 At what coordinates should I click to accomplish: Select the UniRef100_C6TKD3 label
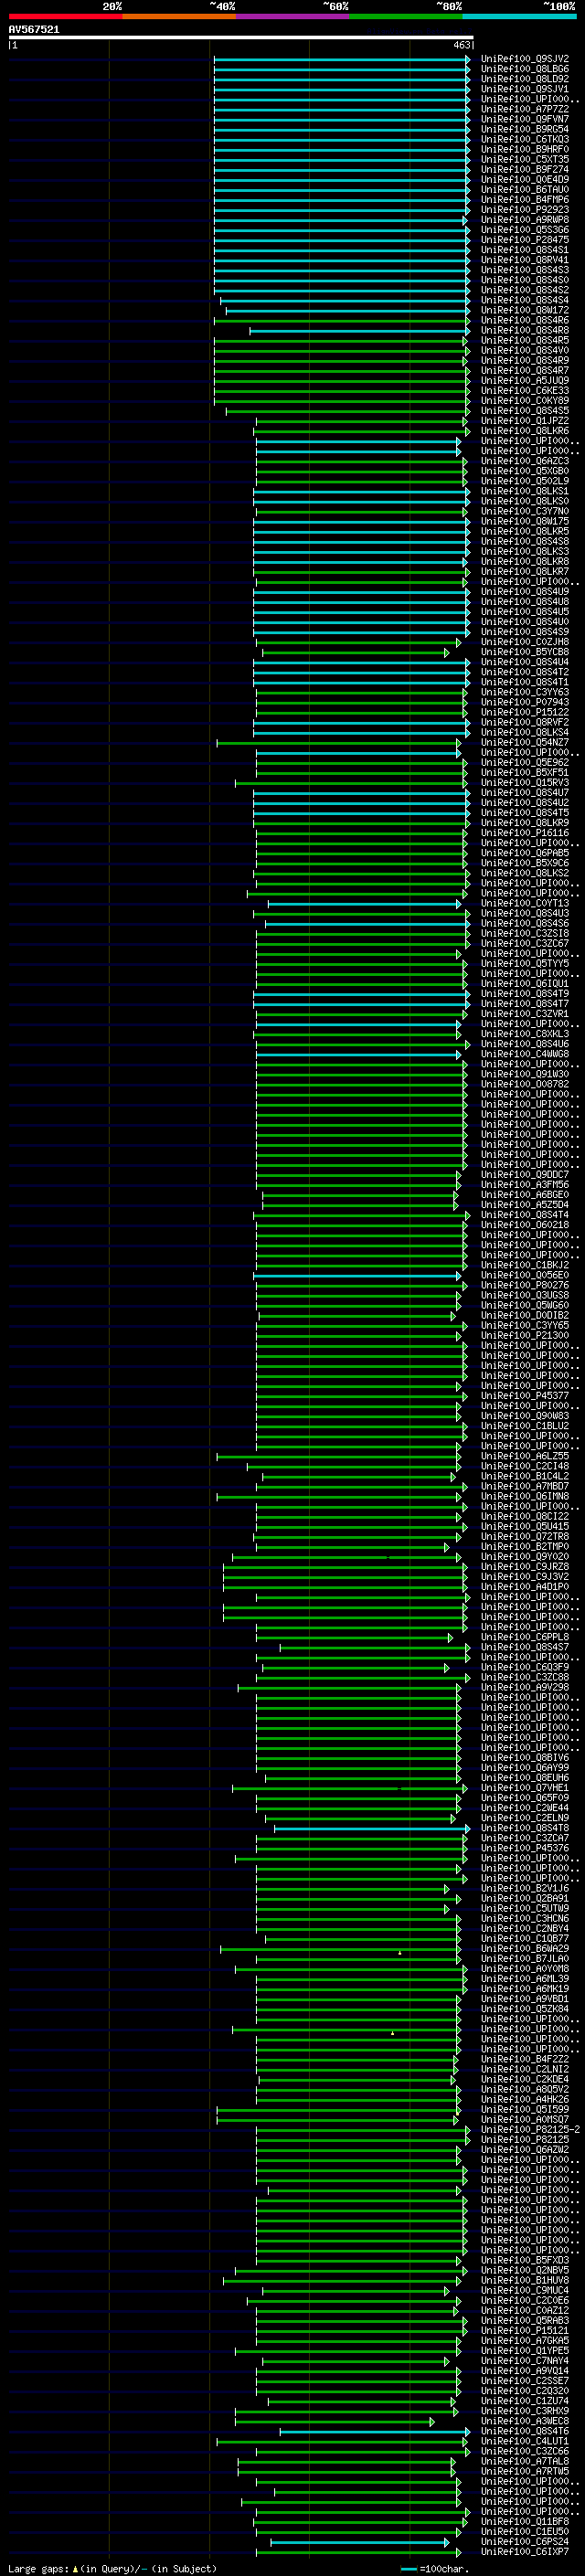click(x=525, y=139)
